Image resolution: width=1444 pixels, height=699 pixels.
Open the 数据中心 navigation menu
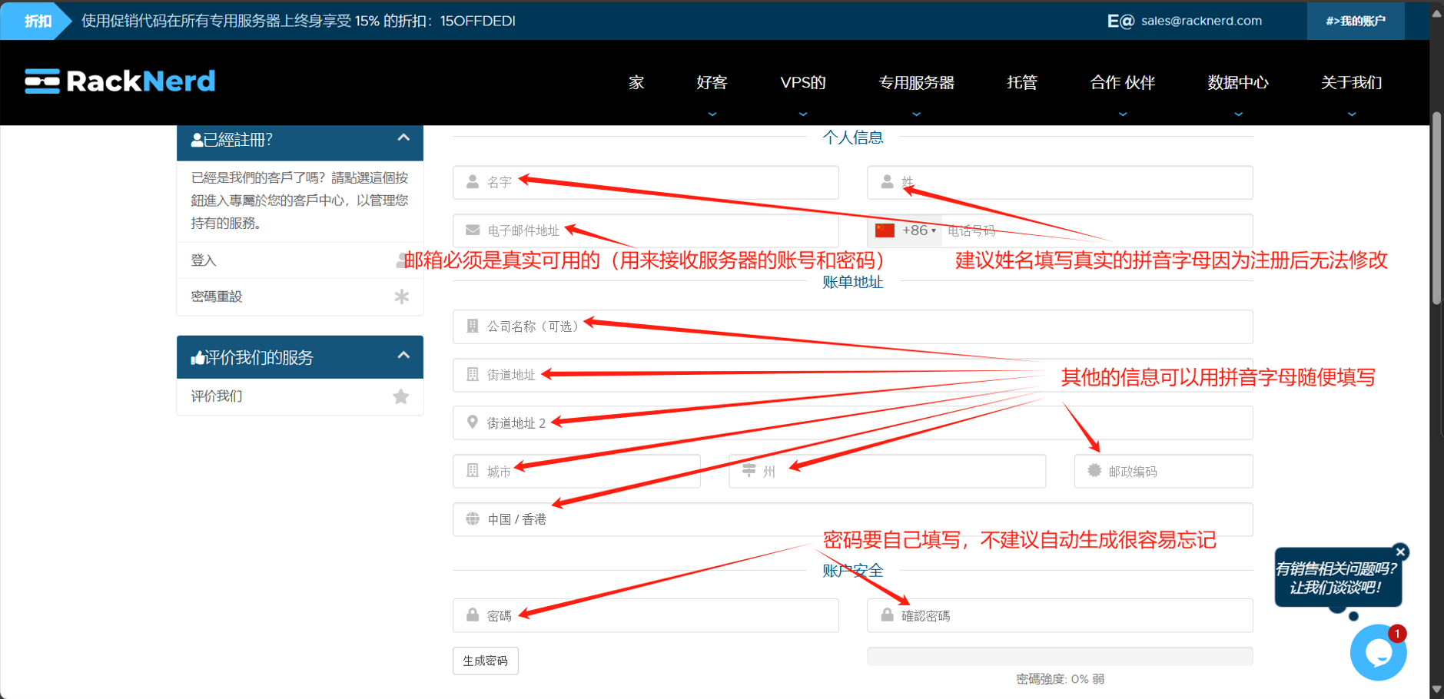click(1237, 83)
